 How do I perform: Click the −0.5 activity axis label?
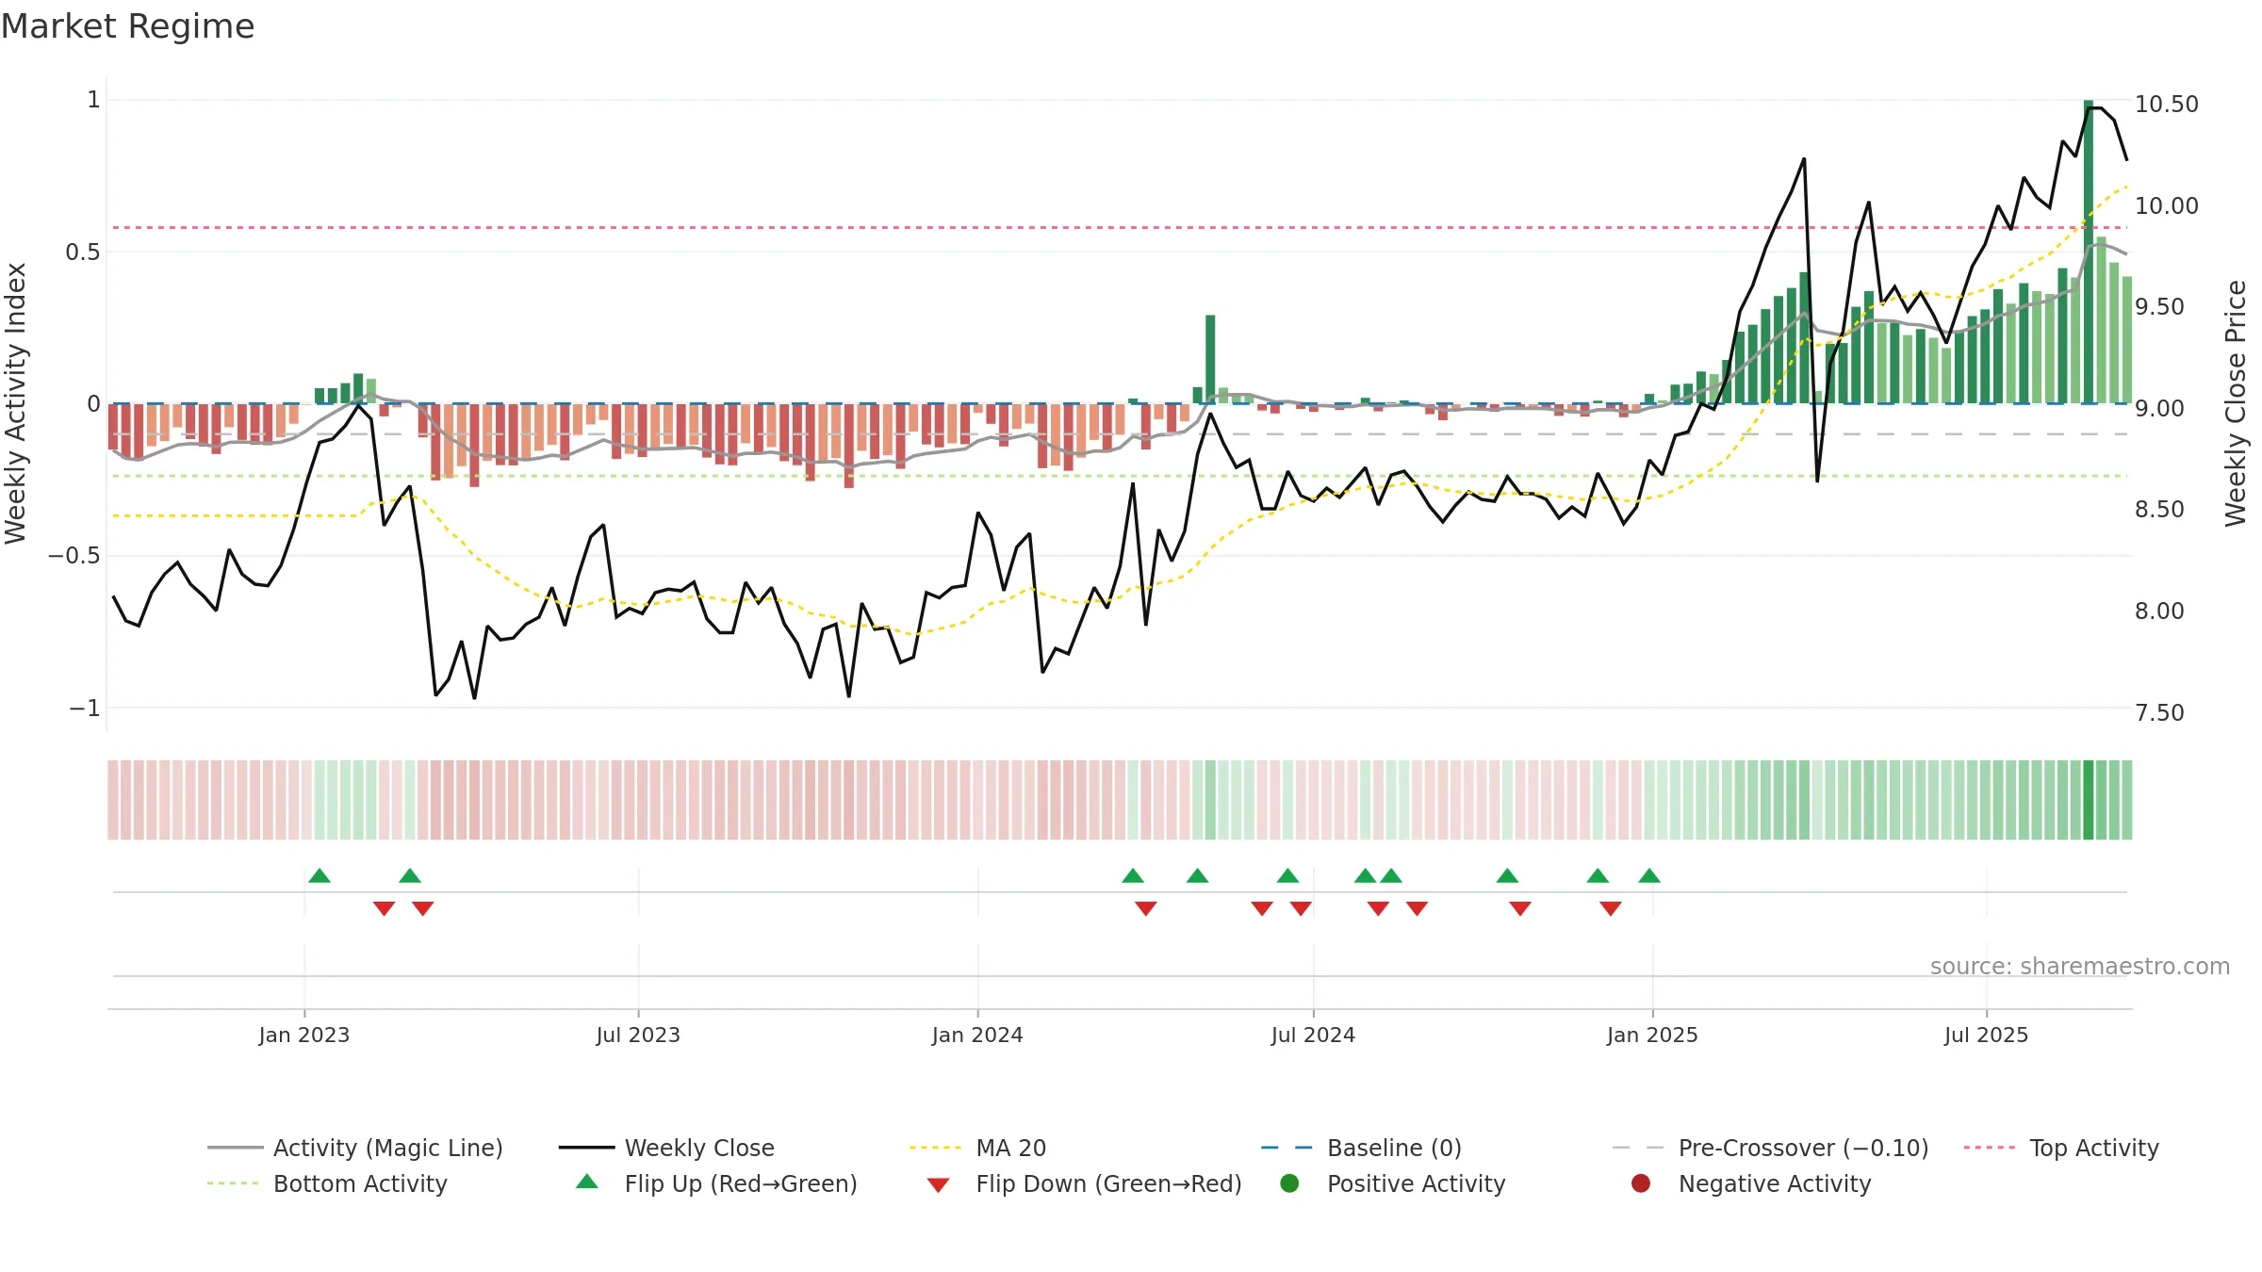coord(74,556)
